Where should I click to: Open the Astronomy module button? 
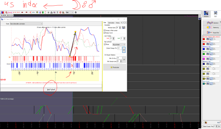pos(211,27)
